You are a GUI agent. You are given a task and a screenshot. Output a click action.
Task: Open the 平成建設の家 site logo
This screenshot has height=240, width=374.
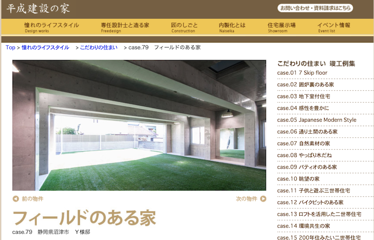click(38, 8)
